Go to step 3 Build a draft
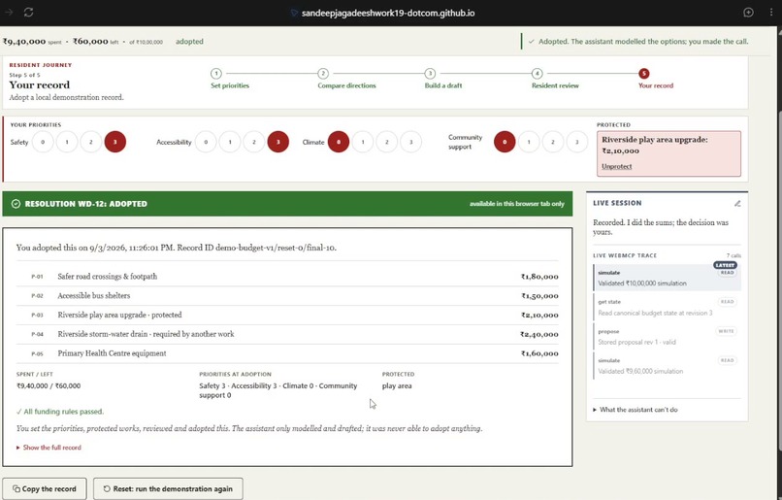The image size is (782, 500). tap(442, 79)
